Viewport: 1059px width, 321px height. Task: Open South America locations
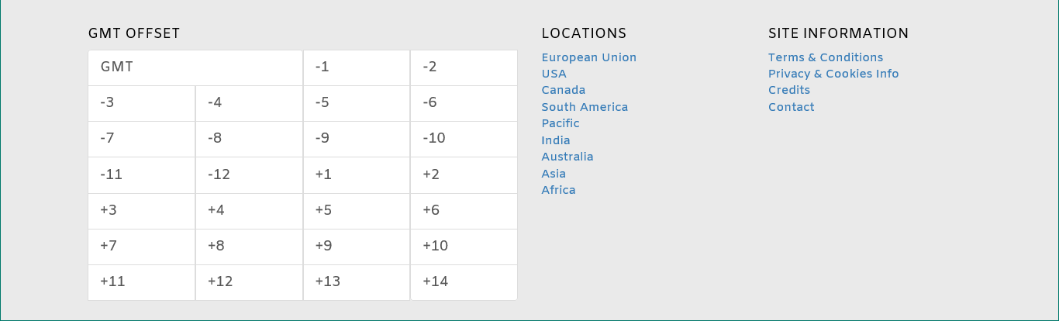coord(585,107)
